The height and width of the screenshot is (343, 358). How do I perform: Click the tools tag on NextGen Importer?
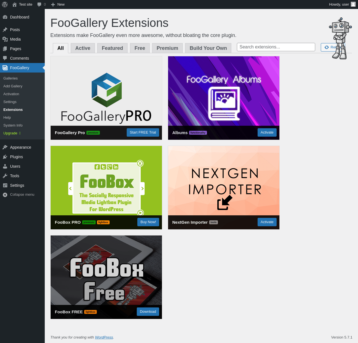(x=213, y=222)
